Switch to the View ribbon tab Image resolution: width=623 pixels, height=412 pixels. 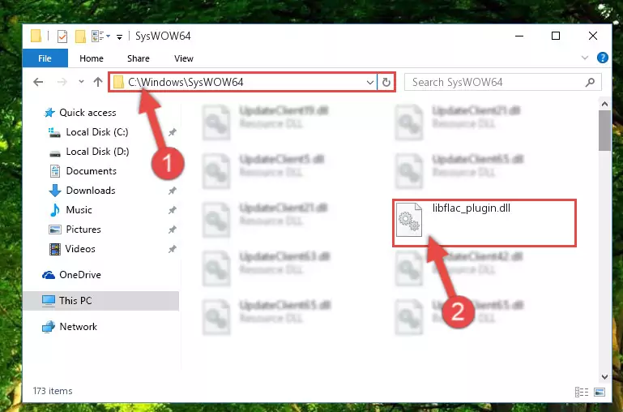(184, 58)
